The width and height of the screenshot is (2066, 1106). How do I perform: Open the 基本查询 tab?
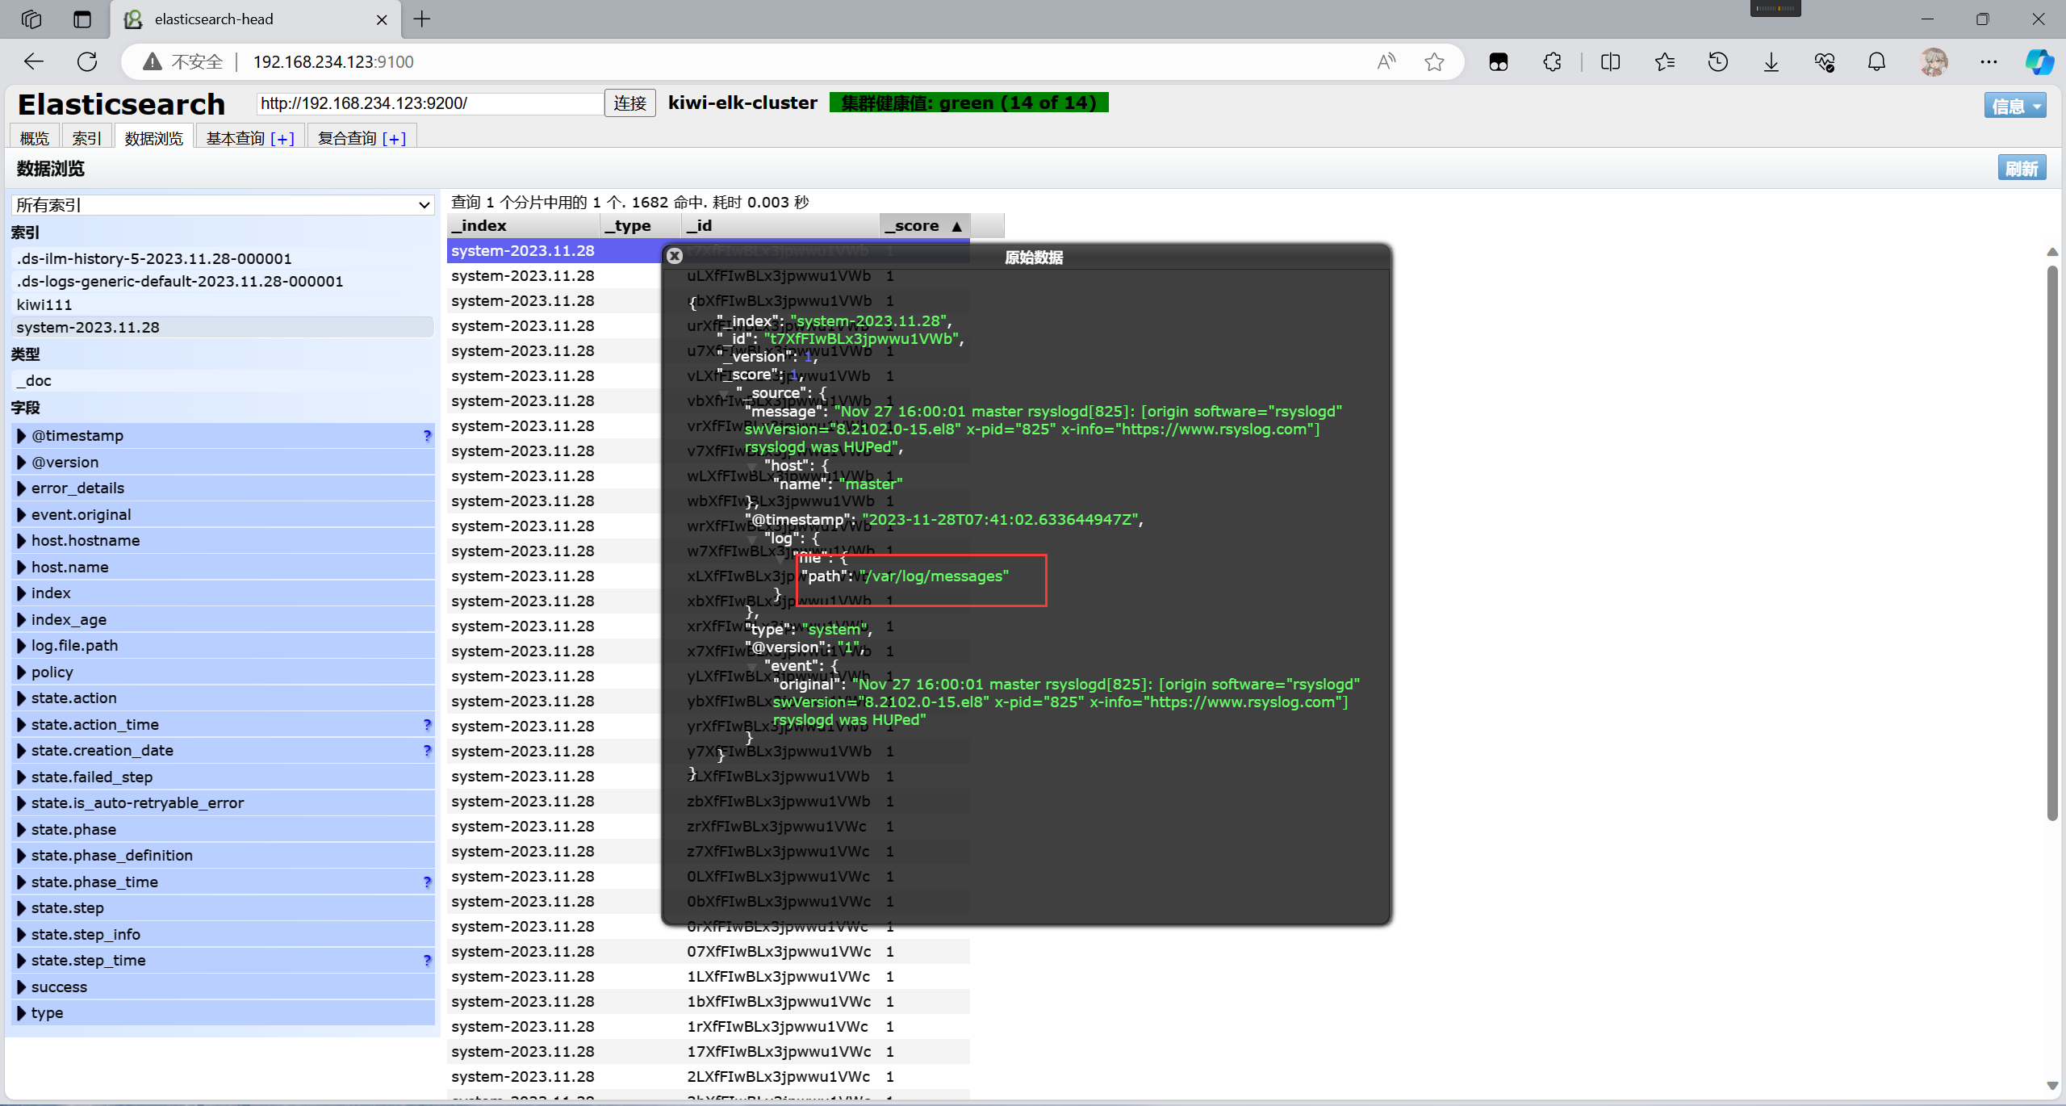pos(235,138)
